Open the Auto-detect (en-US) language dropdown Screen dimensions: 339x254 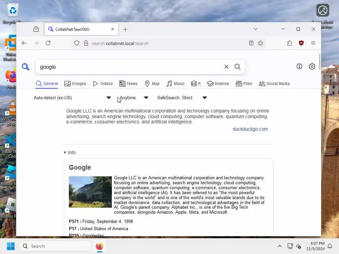pos(73,98)
